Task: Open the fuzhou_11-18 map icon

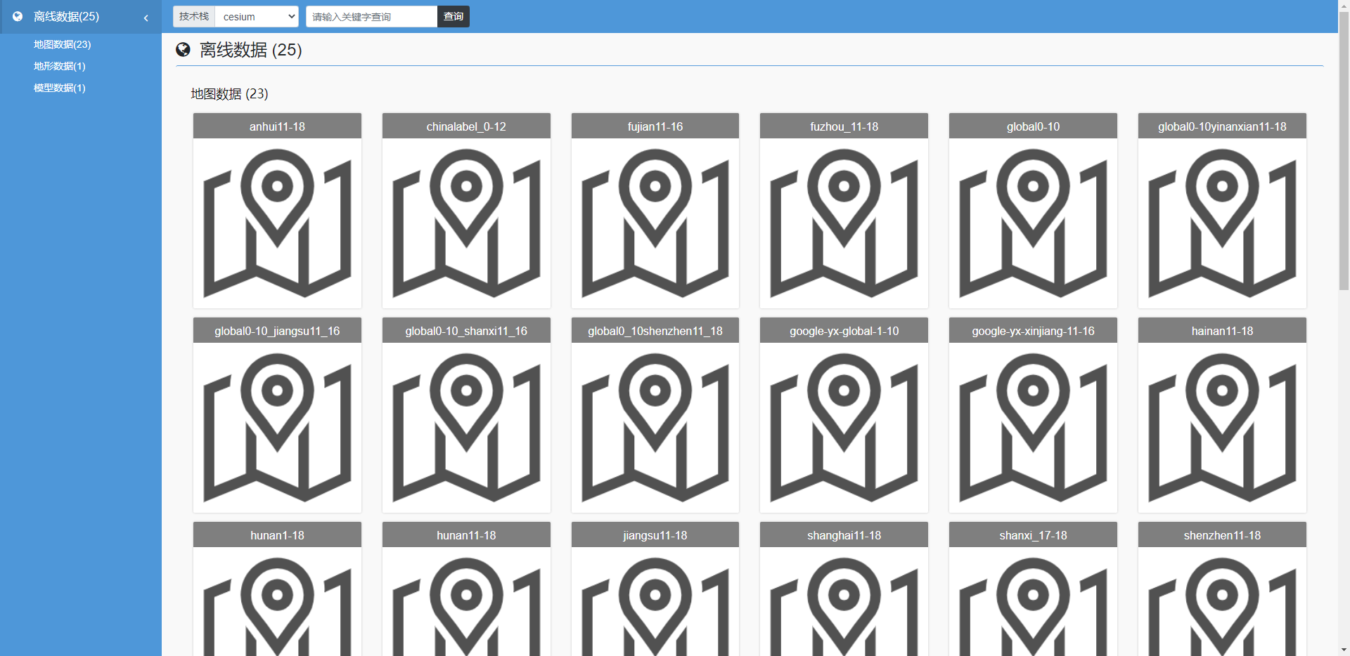Action: coord(844,223)
